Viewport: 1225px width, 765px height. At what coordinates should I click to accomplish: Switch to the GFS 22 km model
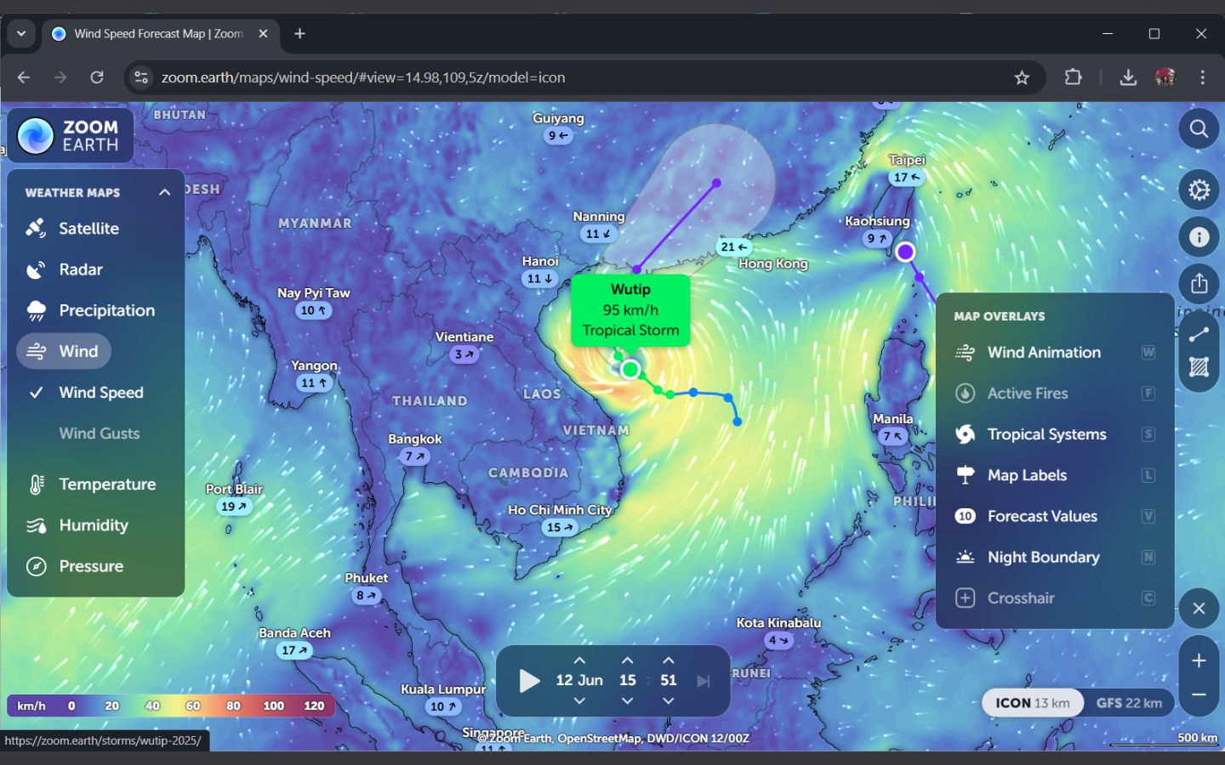coord(1128,703)
